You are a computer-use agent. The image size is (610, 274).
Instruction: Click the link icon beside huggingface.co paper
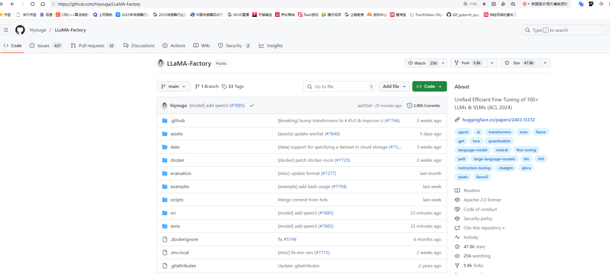457,120
